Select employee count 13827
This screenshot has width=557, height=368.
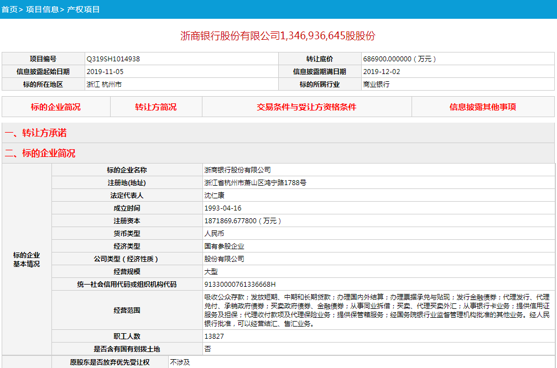tap(214, 336)
